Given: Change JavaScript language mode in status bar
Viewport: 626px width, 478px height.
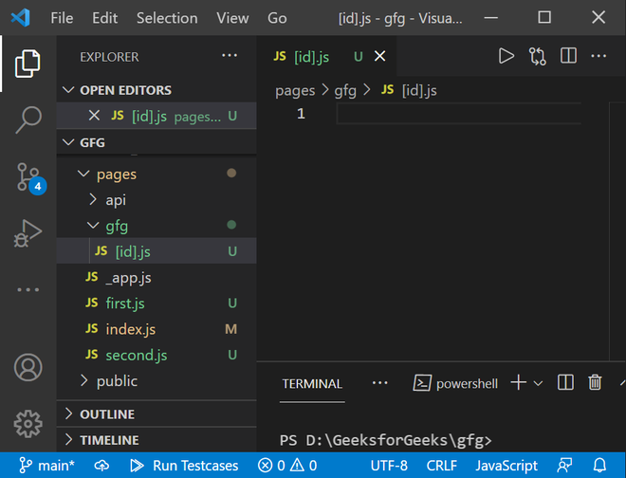Looking at the screenshot, I should point(506,466).
